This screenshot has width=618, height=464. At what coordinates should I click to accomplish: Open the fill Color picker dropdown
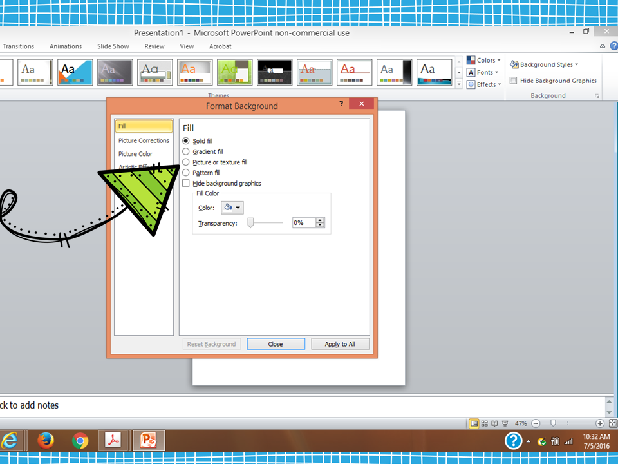point(232,208)
